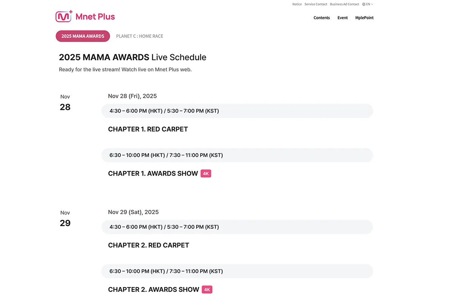This screenshot has width=453, height=302.
Task: Select CHAPTER 1. AWARDS SHOW
Action: (153, 173)
